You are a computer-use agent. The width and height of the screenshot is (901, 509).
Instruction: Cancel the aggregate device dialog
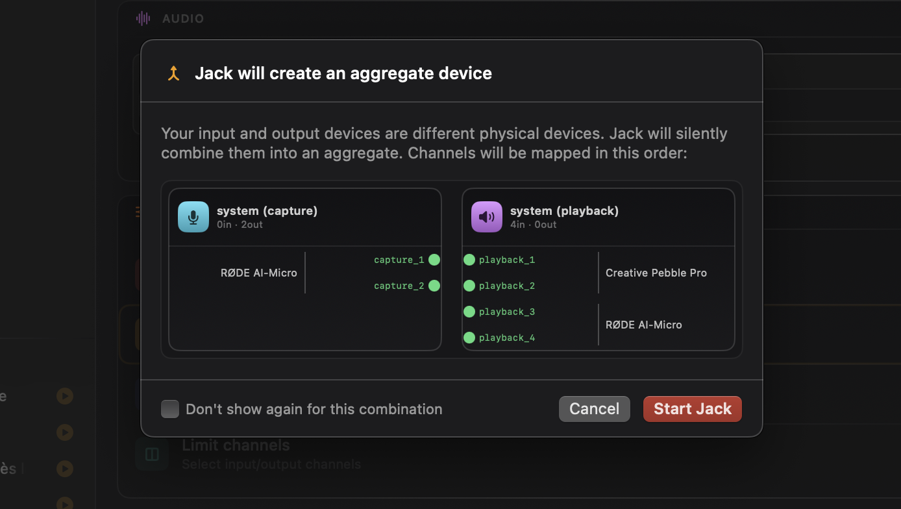(x=594, y=409)
